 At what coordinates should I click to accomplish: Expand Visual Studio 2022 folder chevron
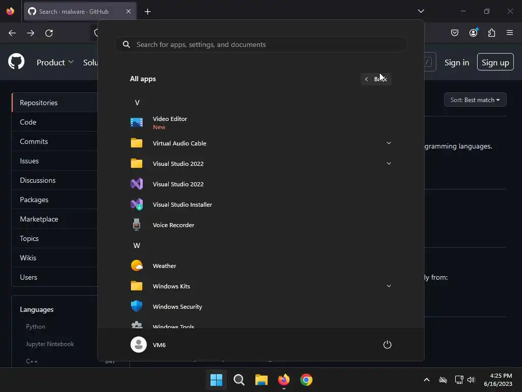[x=388, y=163]
